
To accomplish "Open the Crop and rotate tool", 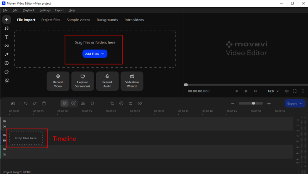I will (112, 104).
